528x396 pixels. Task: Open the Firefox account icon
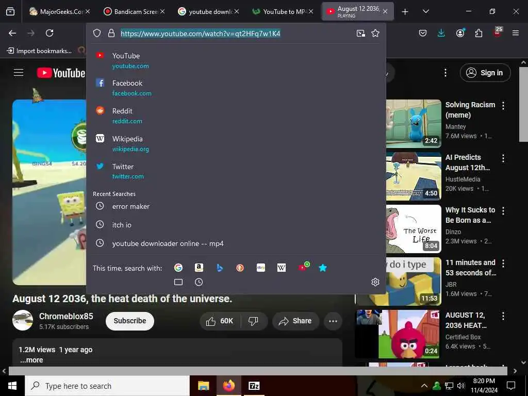click(460, 33)
